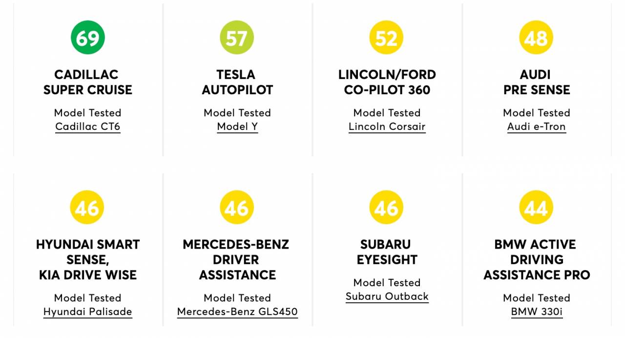Click the BMW Active Driving Assistance Pro title
Screen dimensions: 625x338
pyautogui.click(x=537, y=259)
